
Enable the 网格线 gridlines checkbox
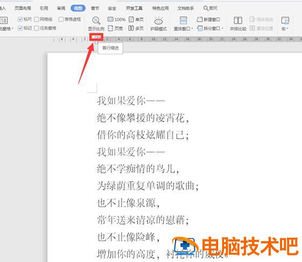[37, 19]
